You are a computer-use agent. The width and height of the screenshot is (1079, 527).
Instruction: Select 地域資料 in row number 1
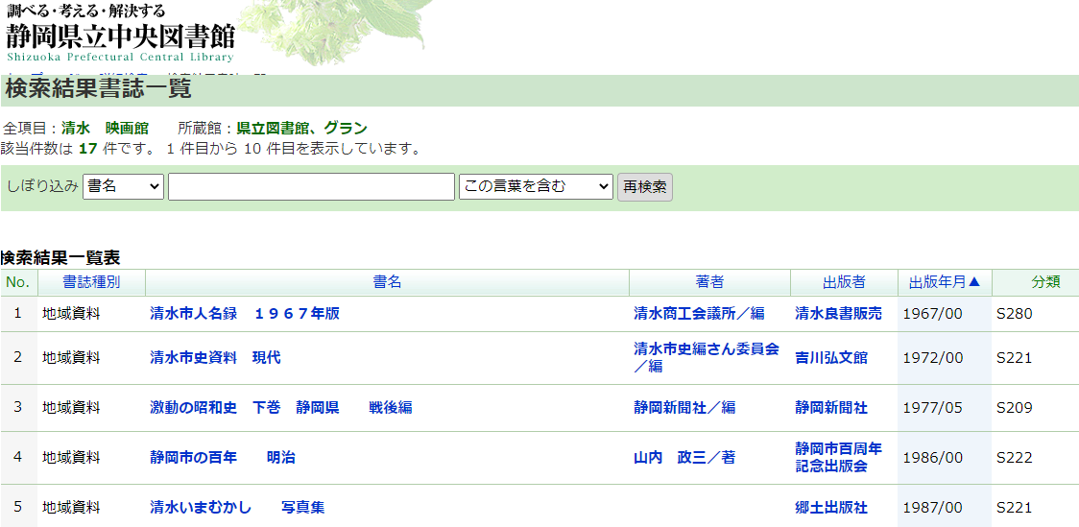72,314
